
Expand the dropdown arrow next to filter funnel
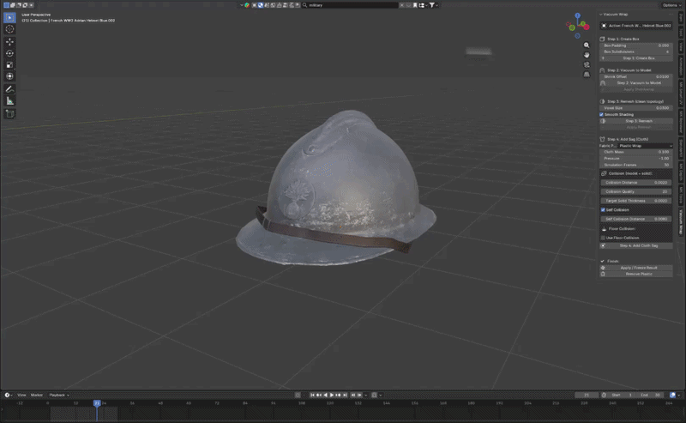tap(436, 5)
